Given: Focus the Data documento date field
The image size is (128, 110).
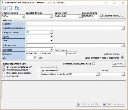Looking at the screenshot, I should click(x=90, y=16).
